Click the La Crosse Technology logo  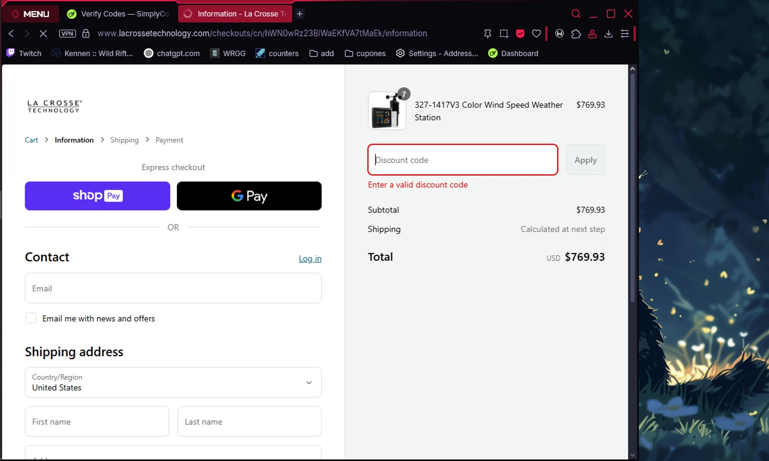pyautogui.click(x=54, y=106)
